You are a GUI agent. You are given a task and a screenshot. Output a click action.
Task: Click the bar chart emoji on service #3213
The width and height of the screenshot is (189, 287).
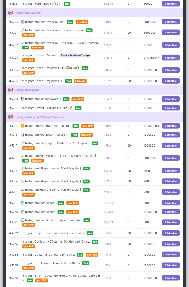(x=23, y=135)
